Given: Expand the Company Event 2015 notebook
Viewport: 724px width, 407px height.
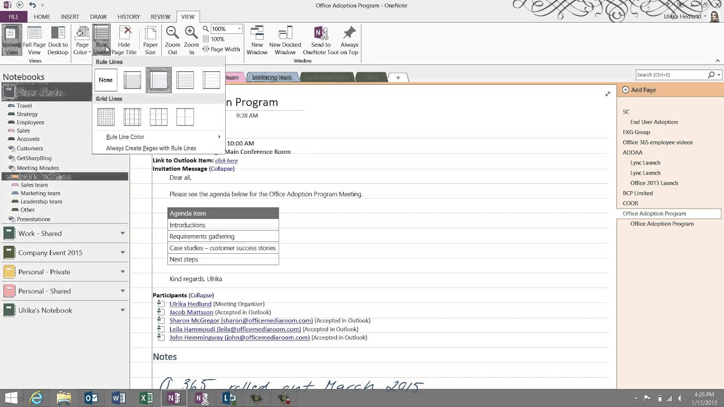Looking at the screenshot, I should [123, 253].
